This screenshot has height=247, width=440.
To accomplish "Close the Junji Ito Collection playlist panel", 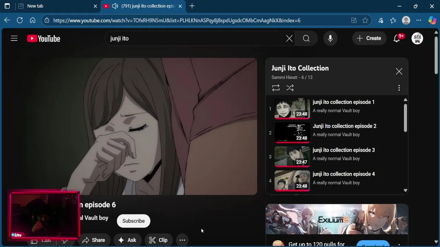I will coord(399,71).
